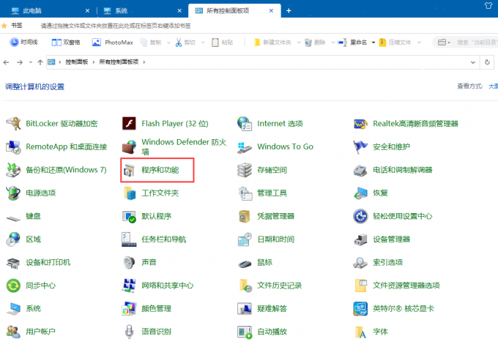Image resolution: width=498 pixels, height=361 pixels.
Task: Open the view layout dropdown
Action: (x=444, y=42)
